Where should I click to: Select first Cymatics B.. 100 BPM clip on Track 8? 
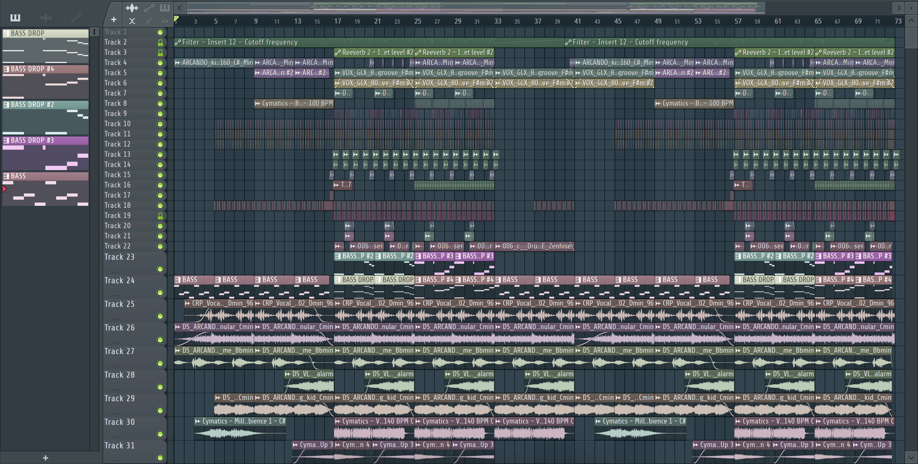[x=294, y=103]
